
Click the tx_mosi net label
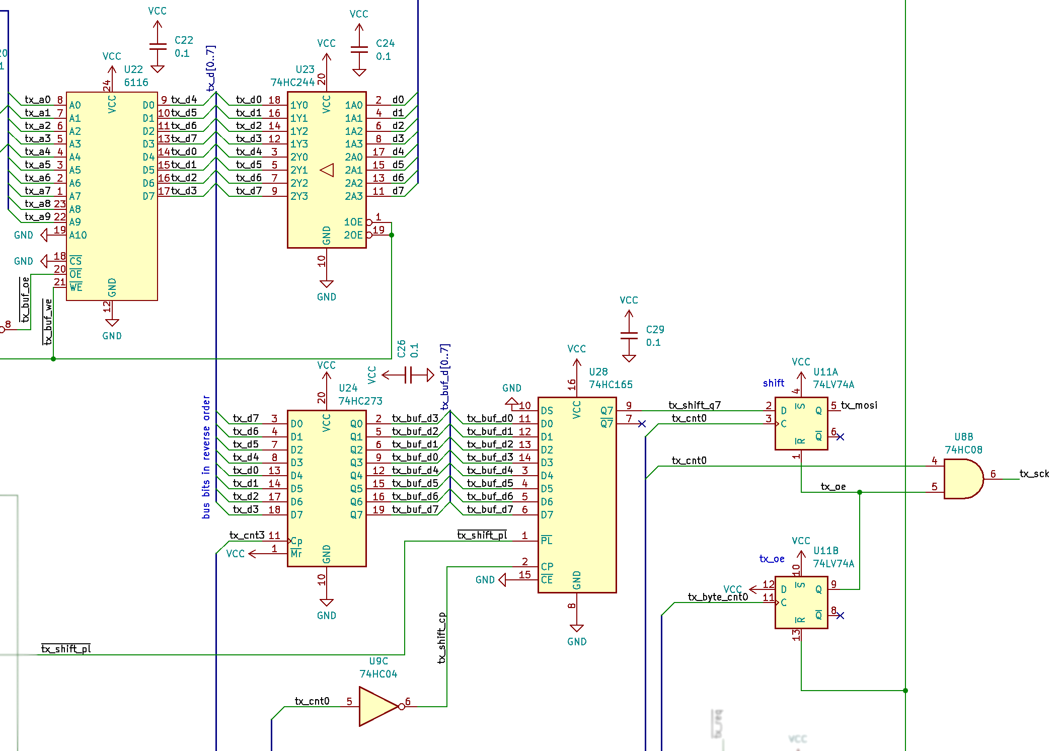click(859, 405)
